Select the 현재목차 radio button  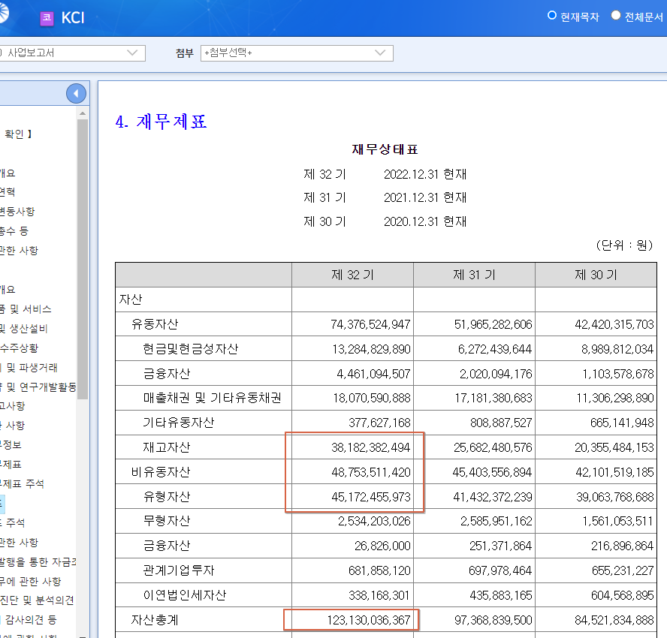point(552,16)
